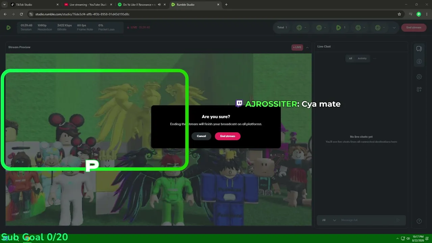Screen dimensions: 432x243
Task: Confirm ending the stream in the dialog
Action: (x=227, y=136)
